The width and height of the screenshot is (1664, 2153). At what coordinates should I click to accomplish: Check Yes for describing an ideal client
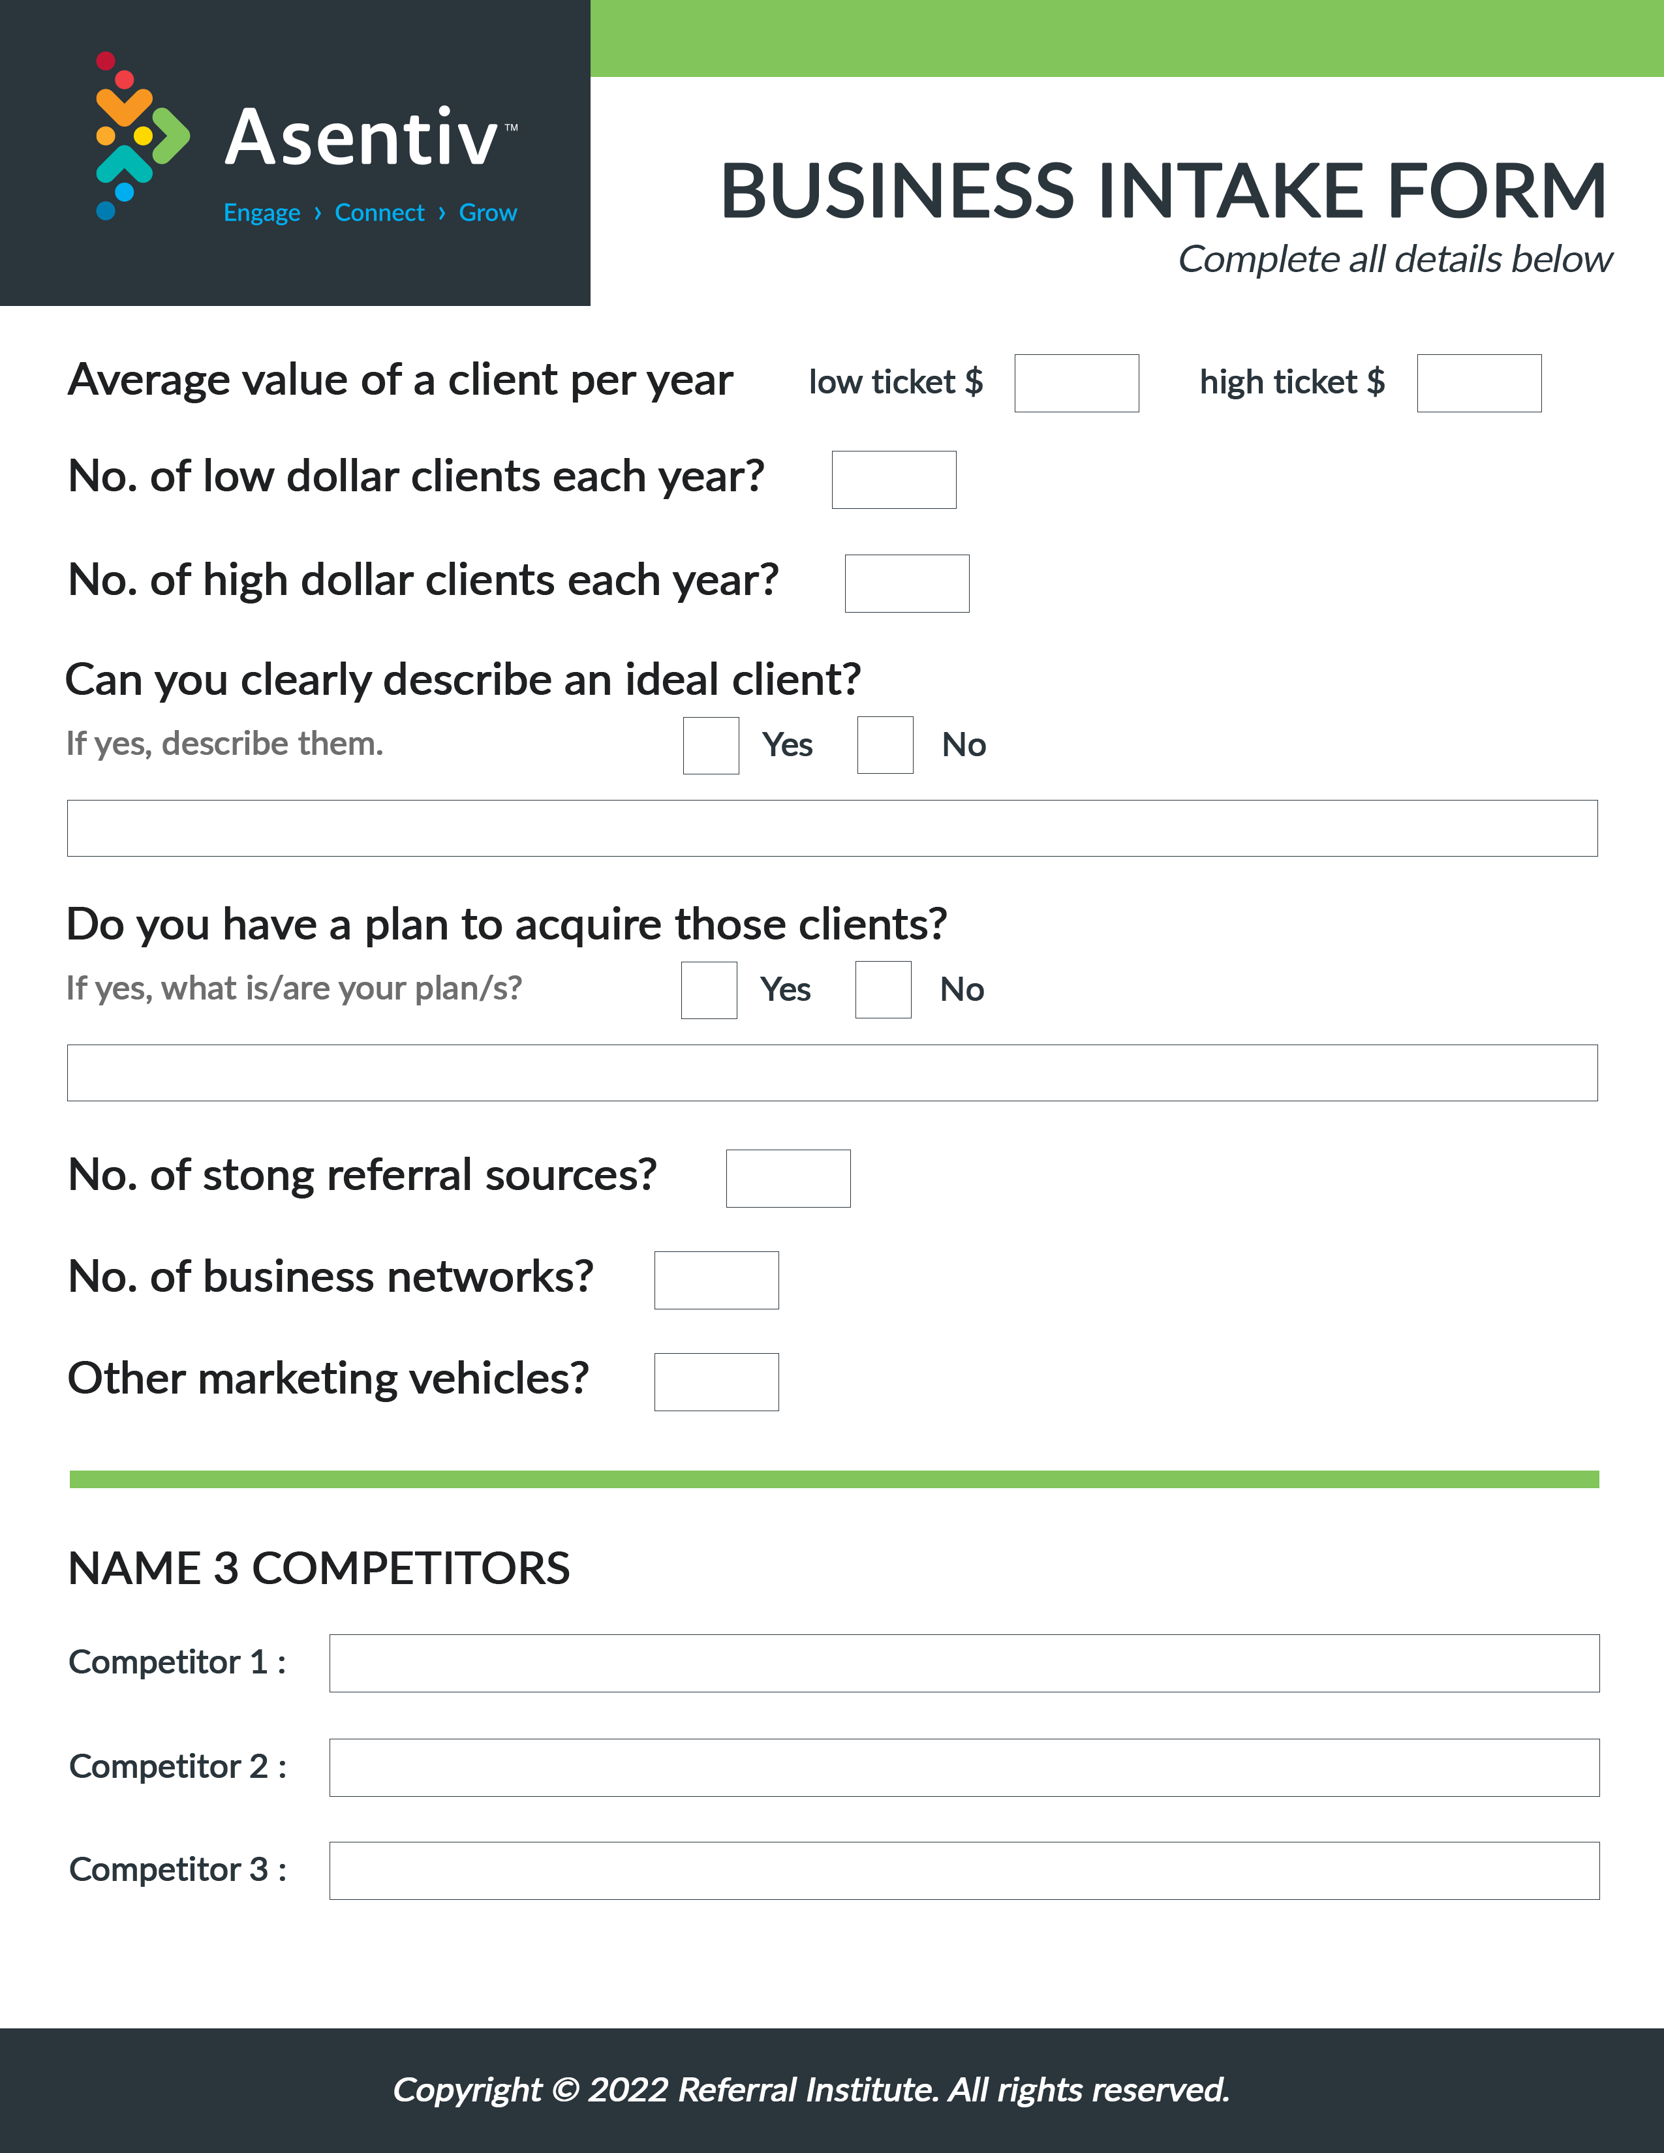click(x=711, y=745)
